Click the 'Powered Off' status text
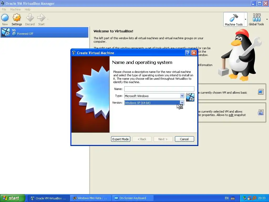Image resolution: width=269 pixels, height=202 pixels. (25, 34)
